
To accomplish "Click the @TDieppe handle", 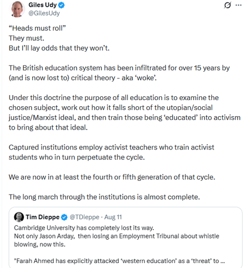I will [x=84, y=217].
